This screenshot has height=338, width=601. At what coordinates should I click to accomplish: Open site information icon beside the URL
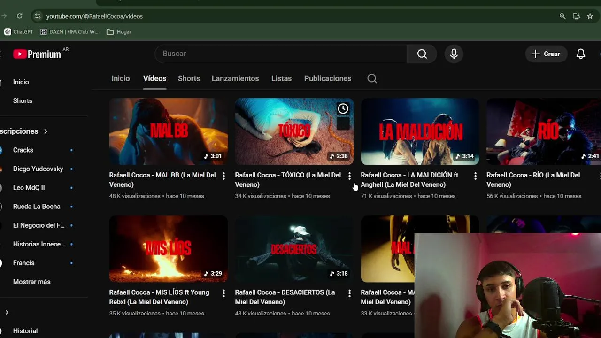(x=38, y=16)
